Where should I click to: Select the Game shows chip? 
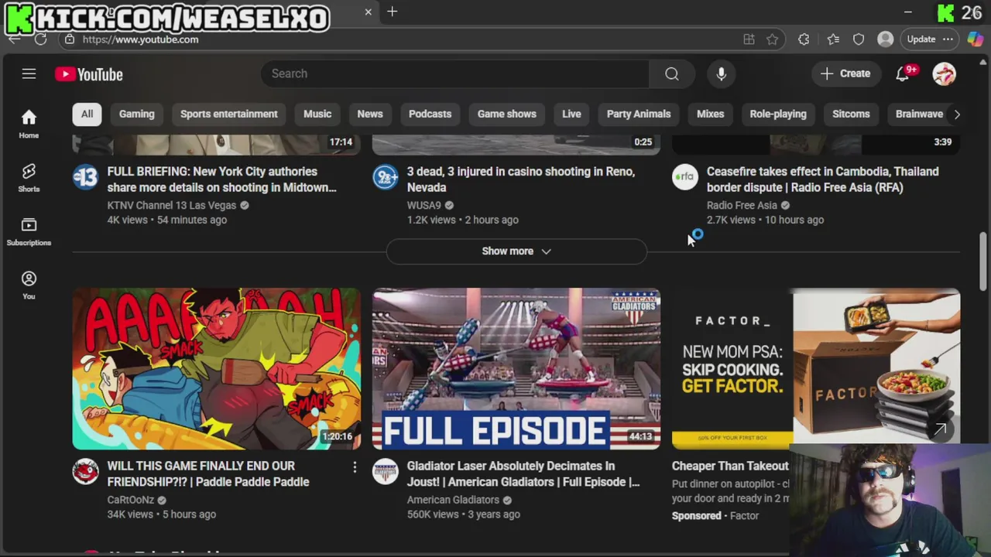coord(507,114)
